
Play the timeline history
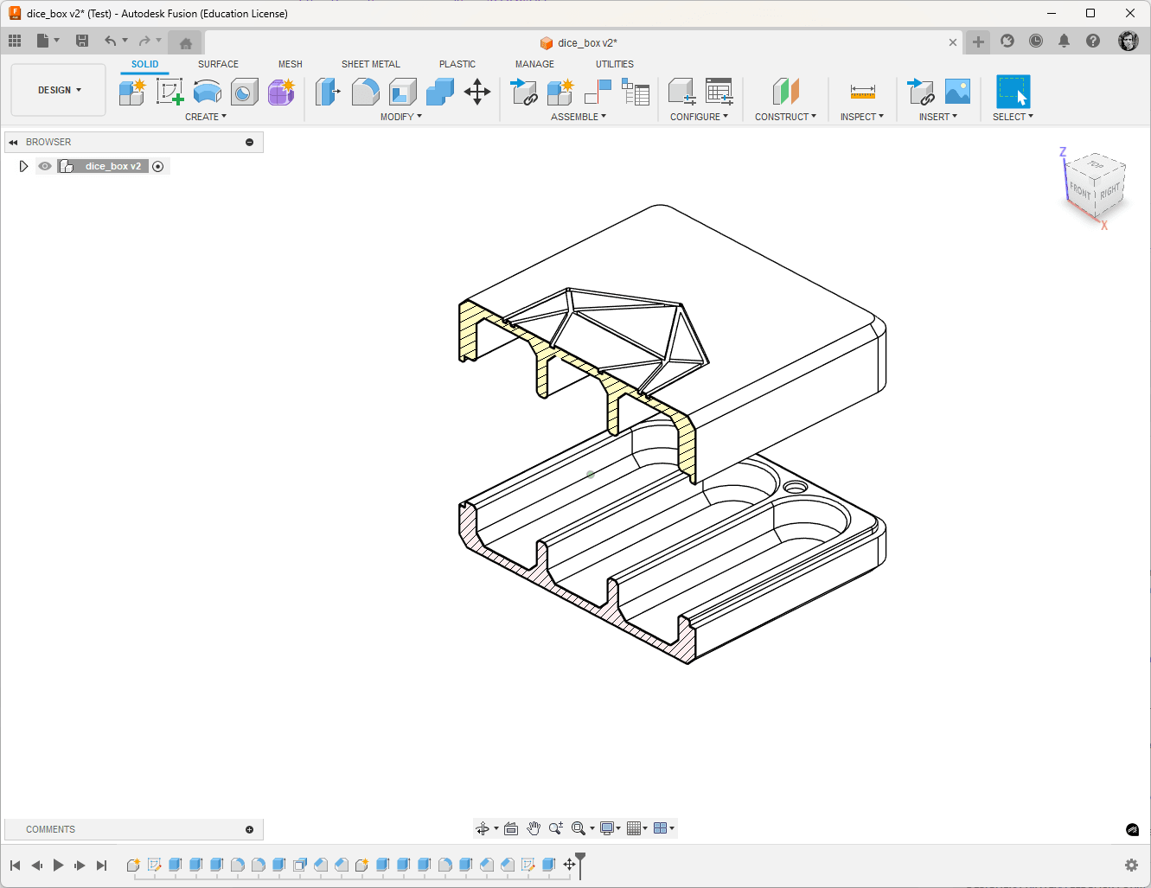coord(58,865)
